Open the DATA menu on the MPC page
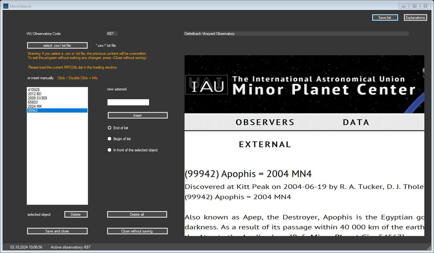This screenshot has width=434, height=253. [356, 122]
